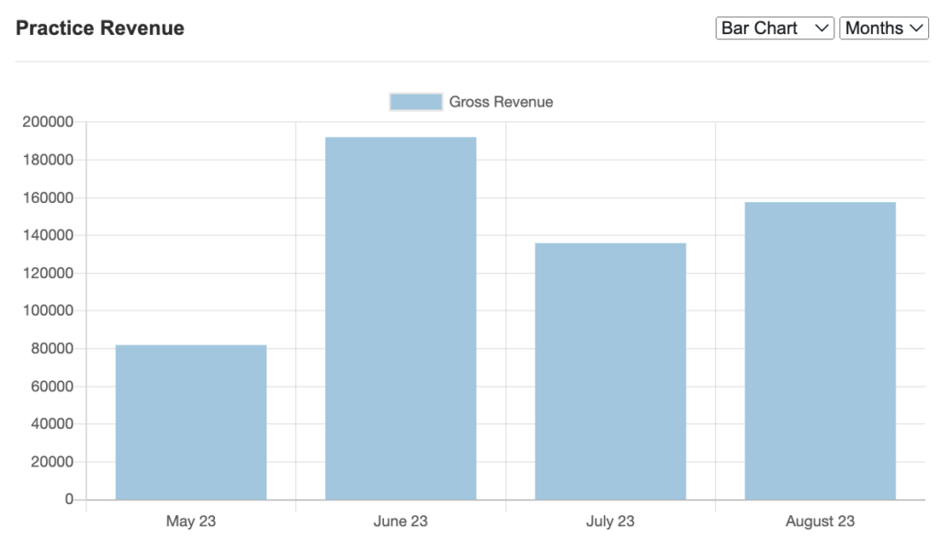Click the 80000 y-axis label
The width and height of the screenshot is (941, 539).
51,349
